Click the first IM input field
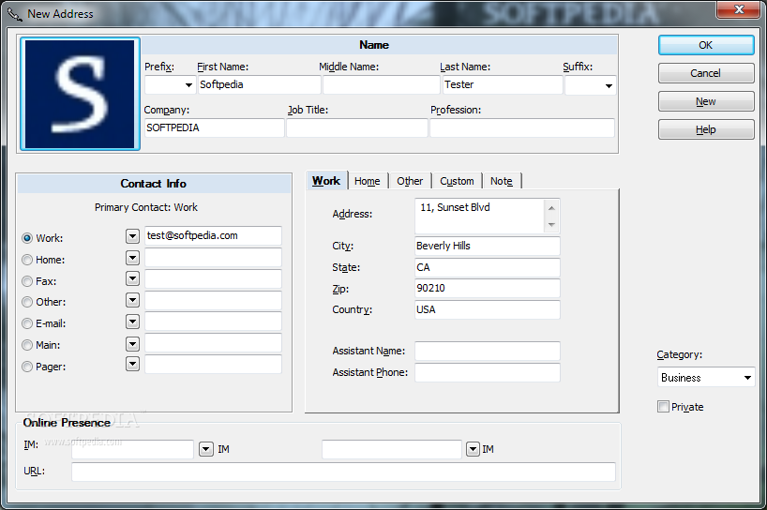Image resolution: width=767 pixels, height=510 pixels. 132,449
